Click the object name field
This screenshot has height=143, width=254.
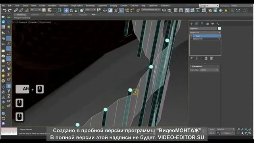coord(203,29)
